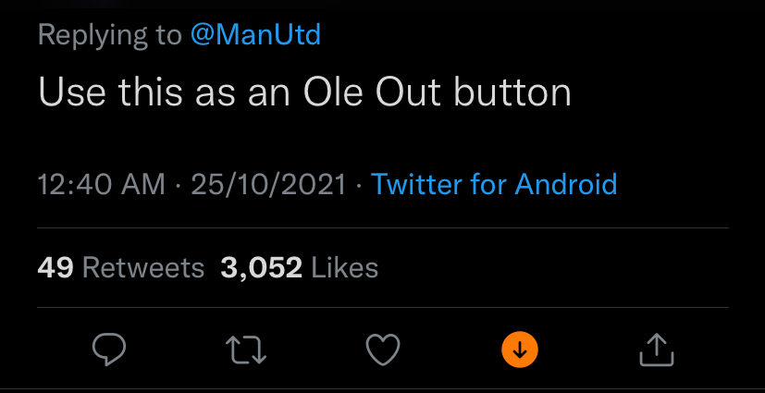Click the orange download arrow button

pyautogui.click(x=520, y=349)
